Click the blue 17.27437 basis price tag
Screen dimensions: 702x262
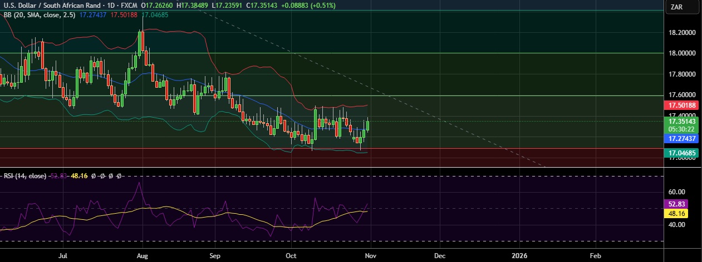tap(683, 137)
